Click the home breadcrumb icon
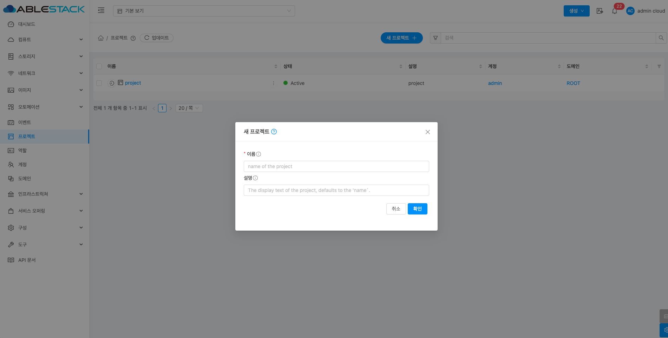The image size is (668, 338). coord(101,38)
